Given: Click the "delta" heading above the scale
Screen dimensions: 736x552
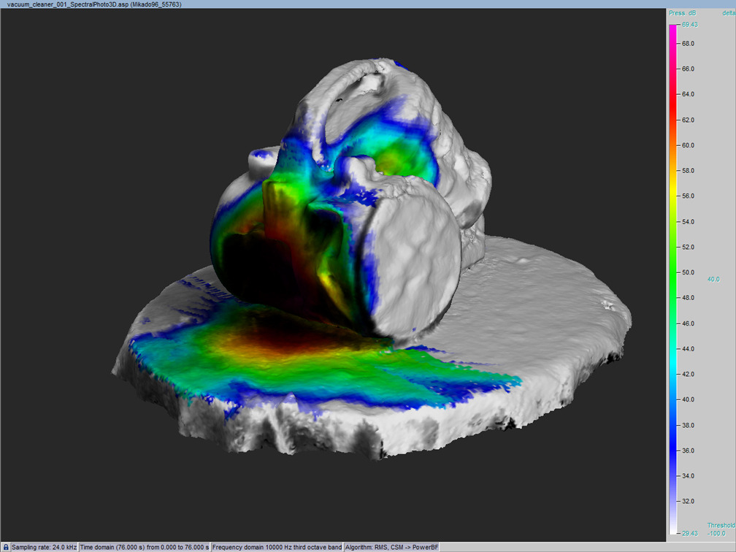Looking at the screenshot, I should click(729, 13).
